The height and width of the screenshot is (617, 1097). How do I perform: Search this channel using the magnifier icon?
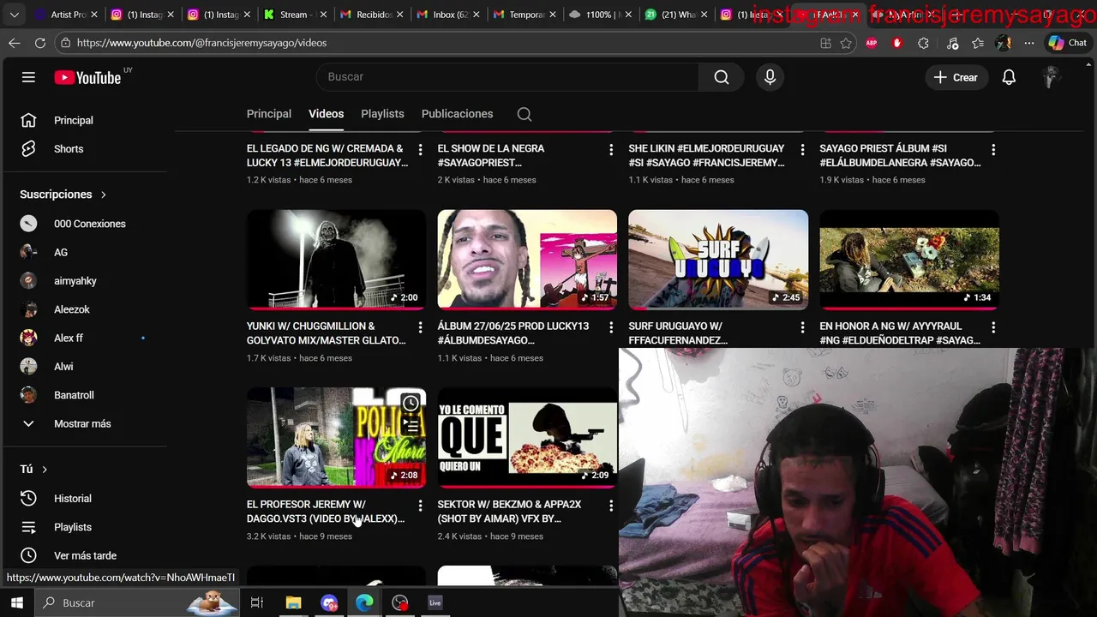(x=525, y=114)
